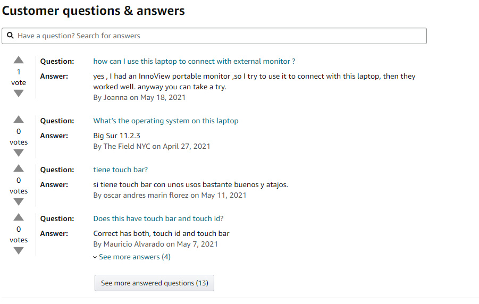Open 'Does this have touch bar and touch id?' link

pos(158,219)
